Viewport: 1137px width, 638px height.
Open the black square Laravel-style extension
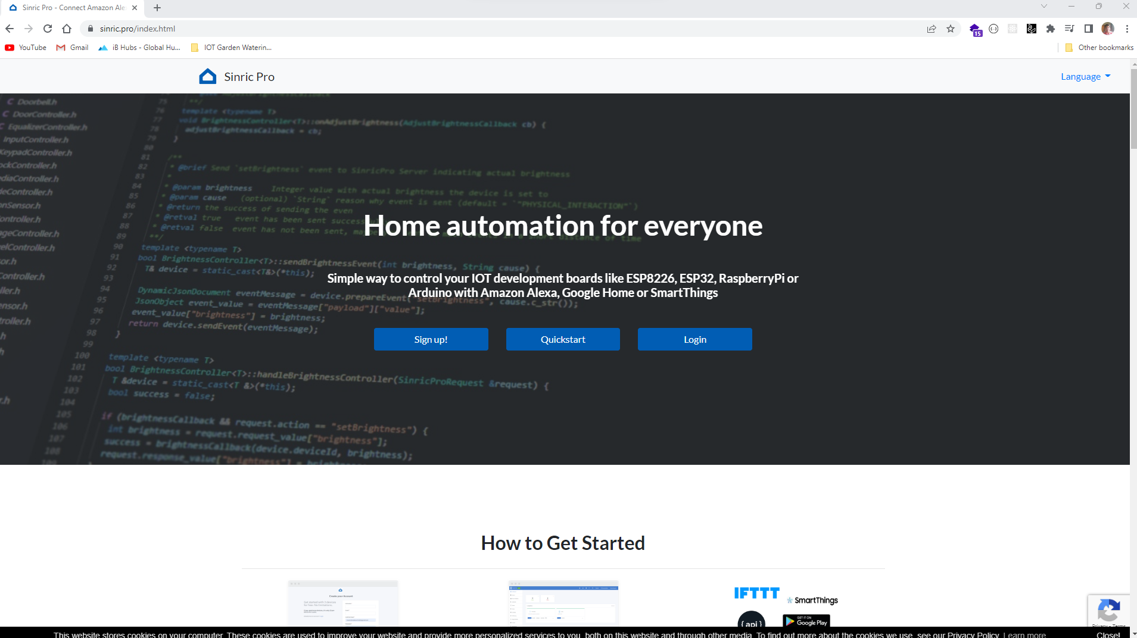click(1032, 29)
